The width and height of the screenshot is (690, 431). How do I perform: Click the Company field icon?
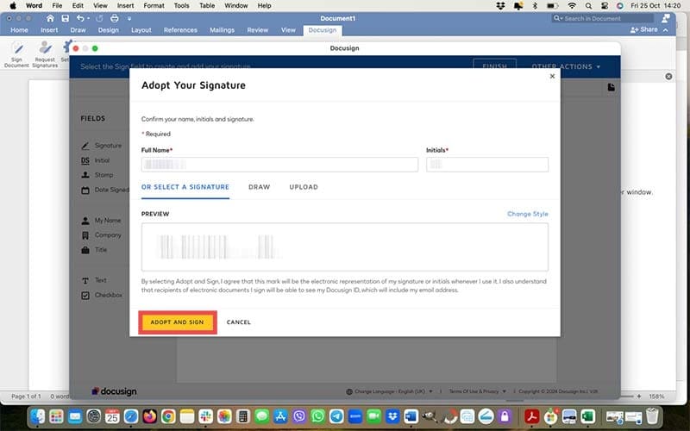click(x=85, y=235)
